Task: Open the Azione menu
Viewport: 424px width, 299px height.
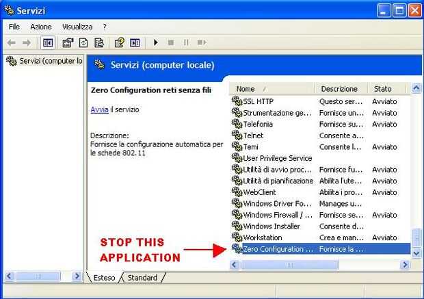Action: 41,27
